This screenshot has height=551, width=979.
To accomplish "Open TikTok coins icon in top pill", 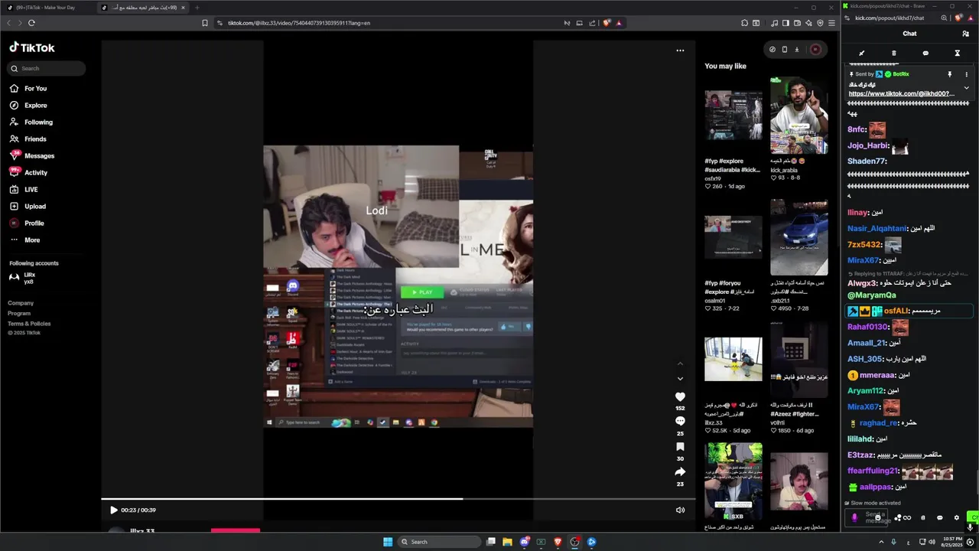I will (772, 50).
